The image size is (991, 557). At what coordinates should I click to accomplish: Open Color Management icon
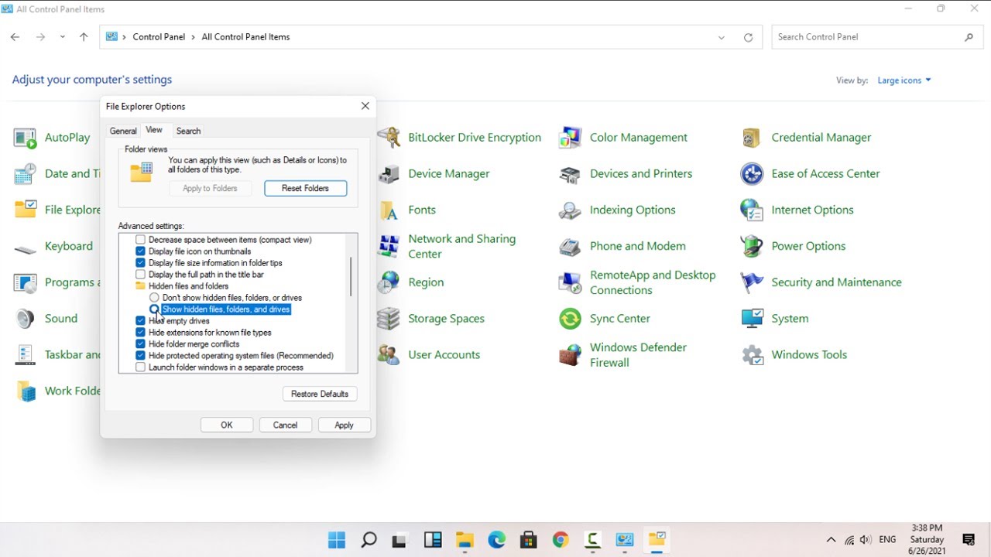pos(571,138)
